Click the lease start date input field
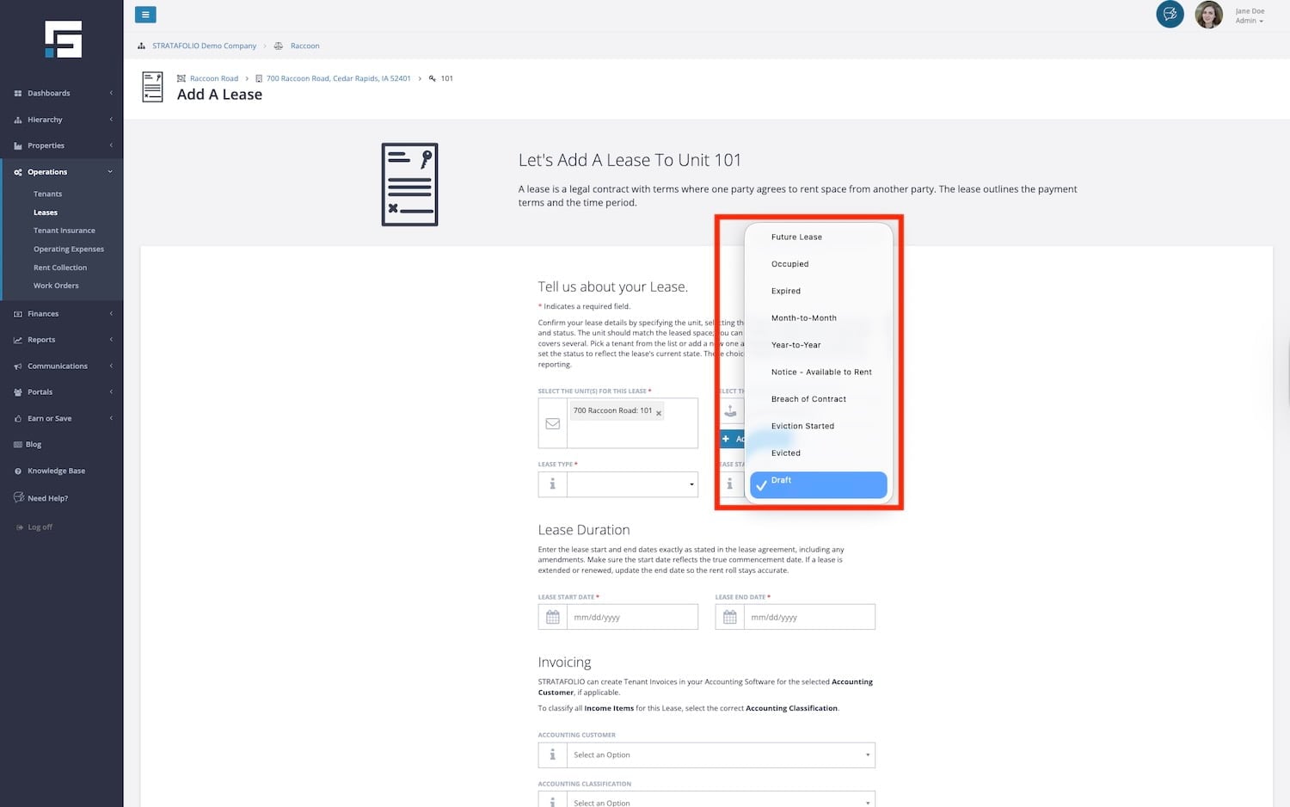The image size is (1290, 807). coord(632,617)
